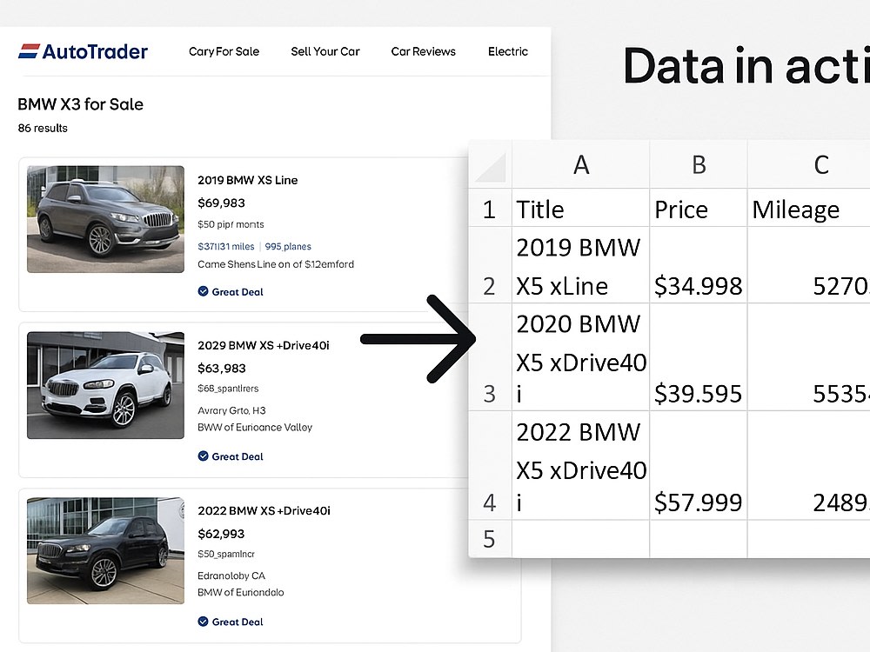
Task: Click the Edranoloby CA location text
Action: (231, 575)
